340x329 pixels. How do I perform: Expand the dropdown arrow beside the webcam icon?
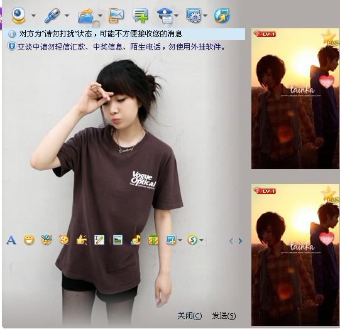click(x=33, y=15)
